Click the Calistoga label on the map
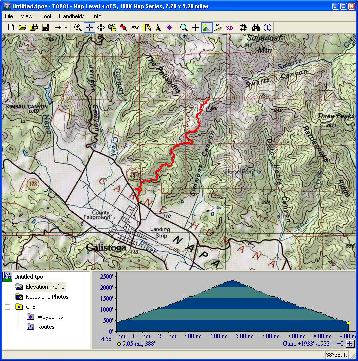This screenshot has width=358, height=361. pyautogui.click(x=107, y=247)
